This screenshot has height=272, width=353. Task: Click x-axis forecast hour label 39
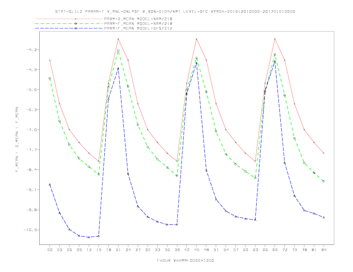[x=177, y=250]
